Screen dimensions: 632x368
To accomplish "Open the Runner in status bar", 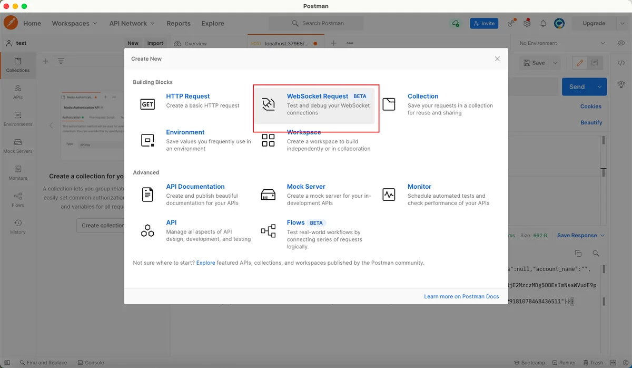I will coord(564,363).
